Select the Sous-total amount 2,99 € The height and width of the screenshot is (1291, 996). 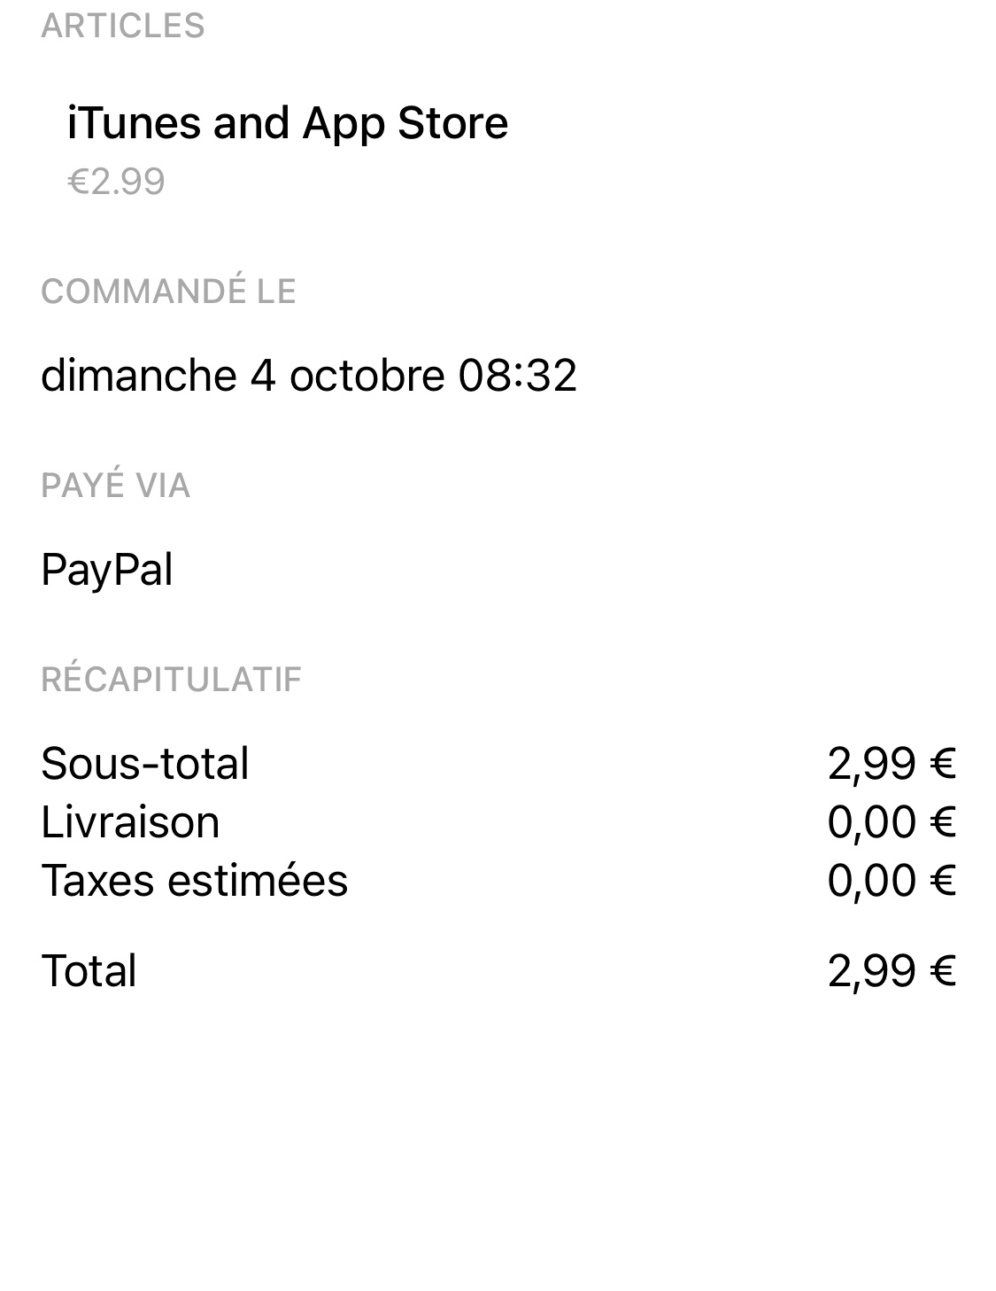point(892,763)
